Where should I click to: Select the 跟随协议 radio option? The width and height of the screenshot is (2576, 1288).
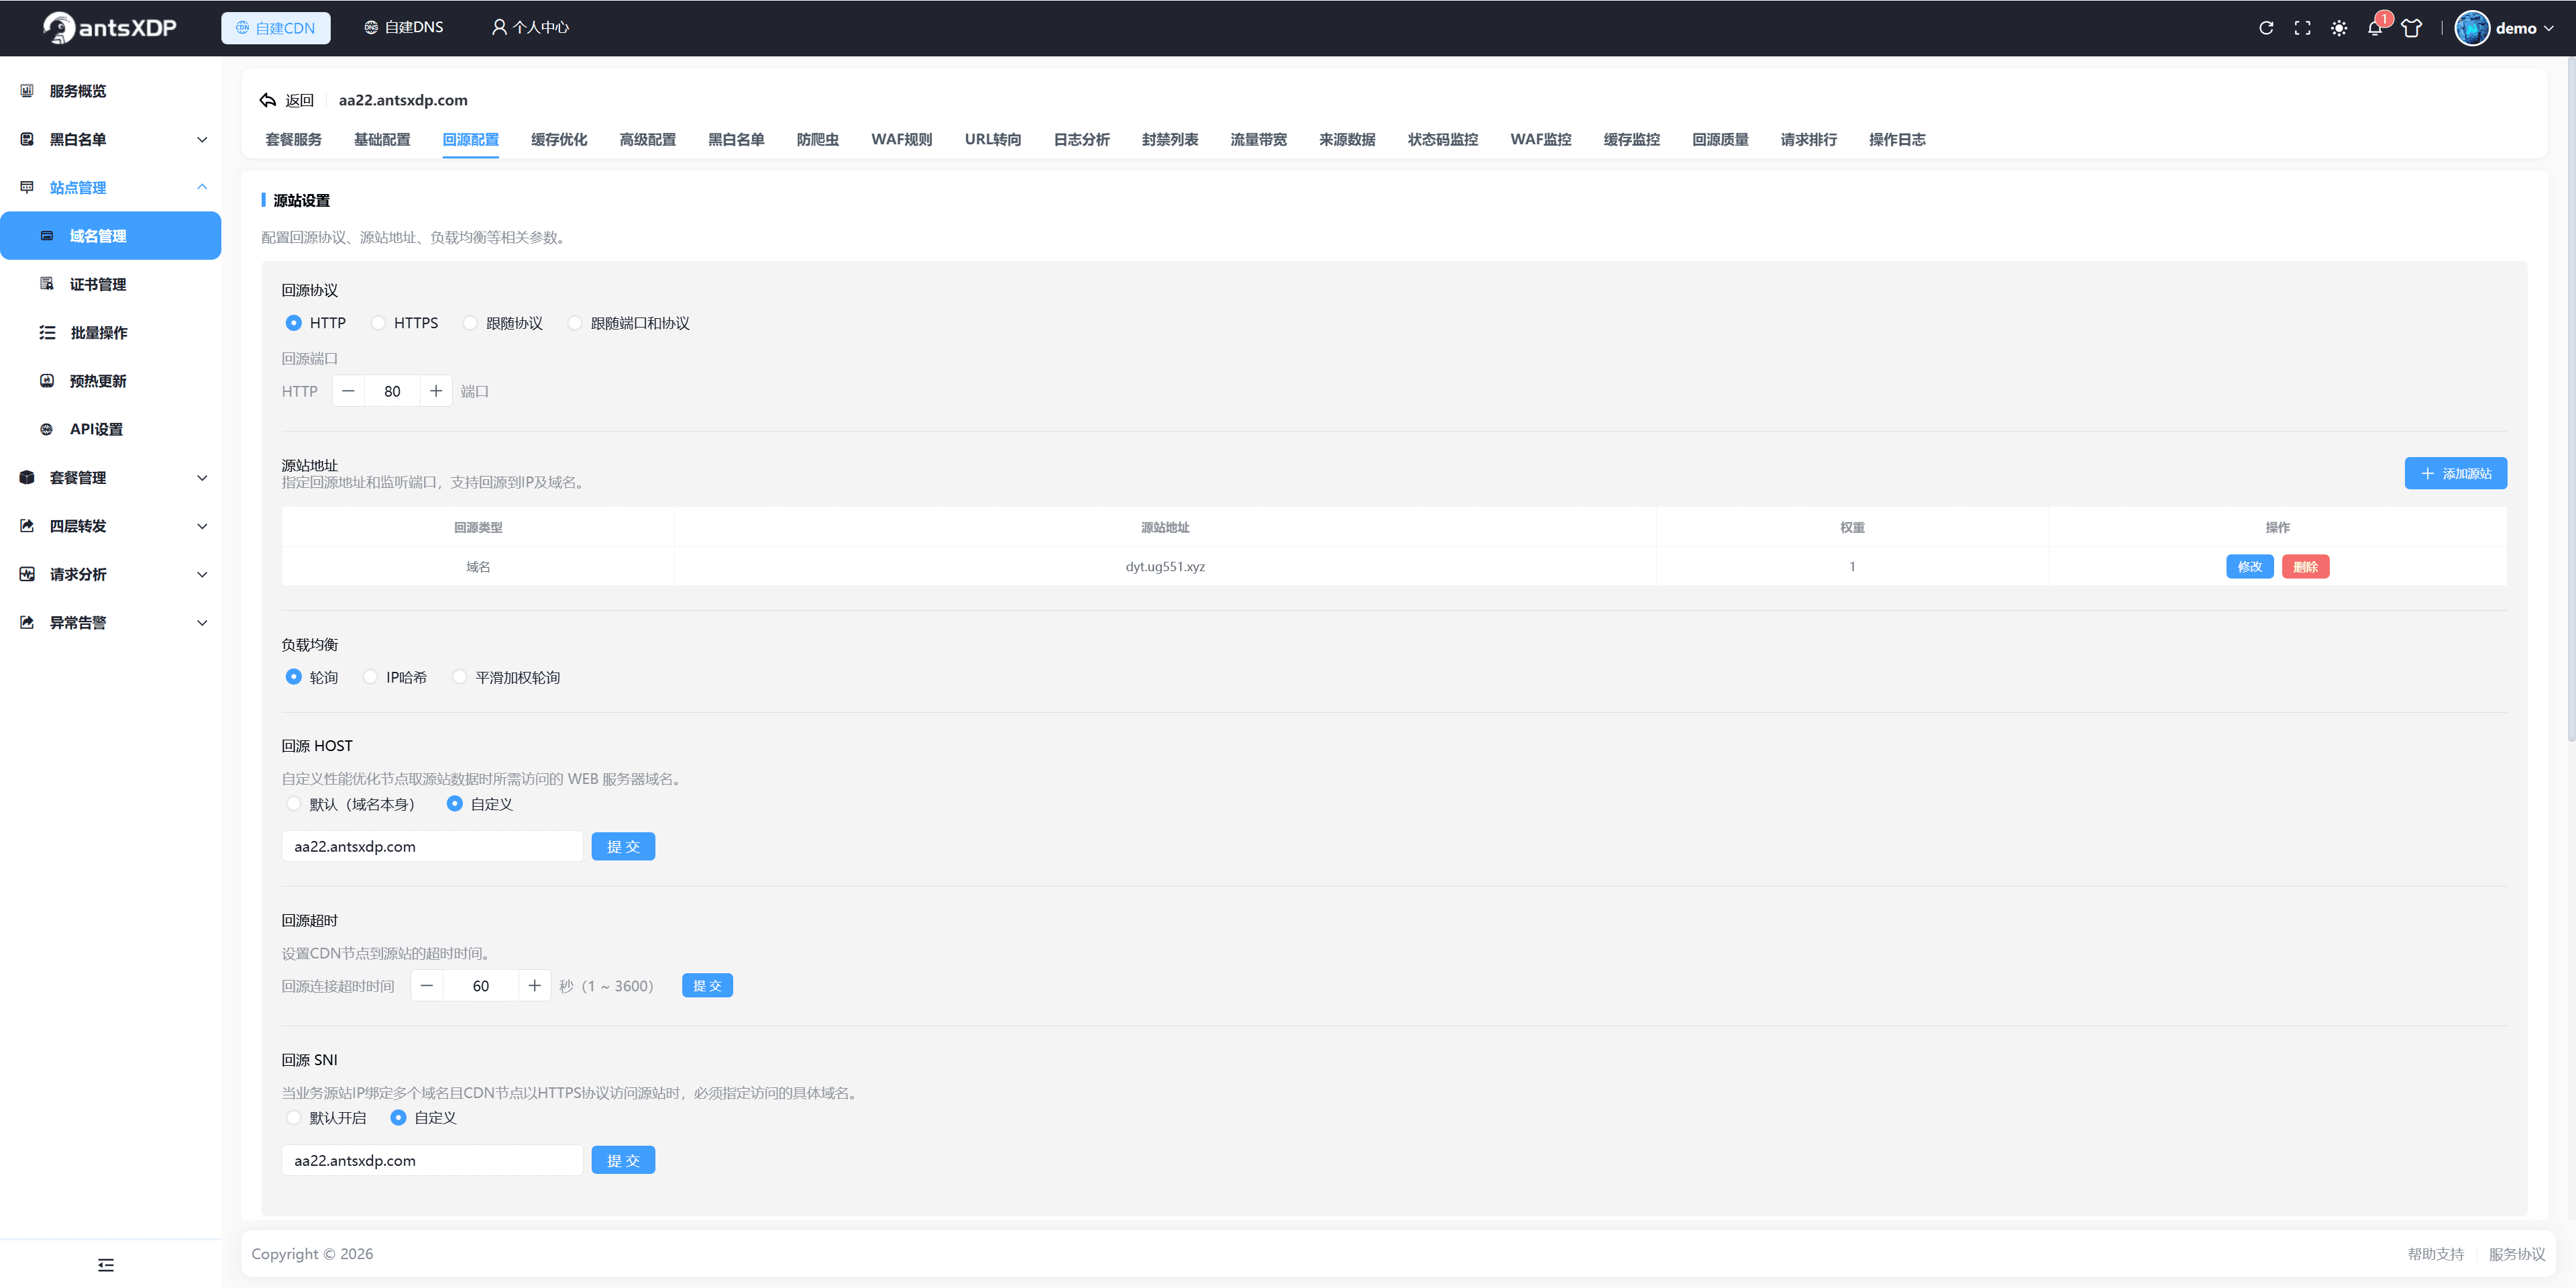pos(470,324)
